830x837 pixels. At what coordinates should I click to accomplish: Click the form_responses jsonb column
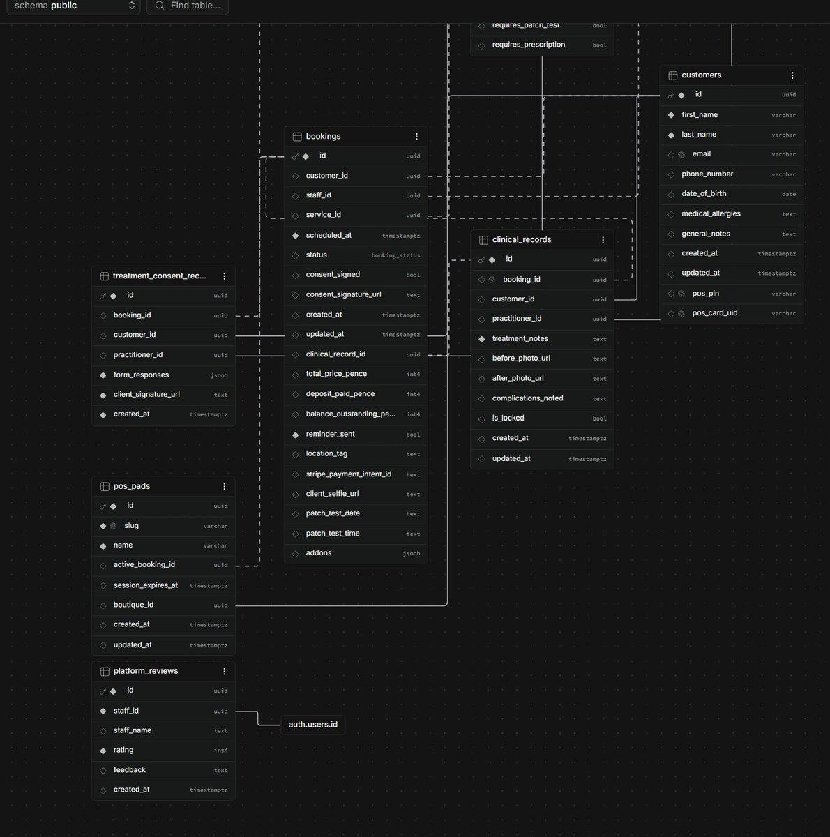(x=163, y=375)
